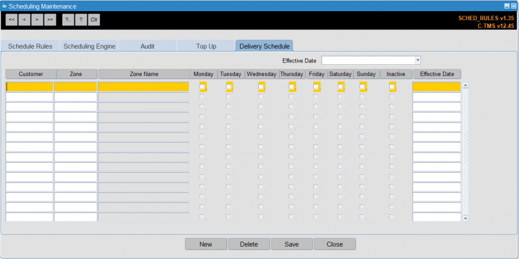Select the Top Up tab
Screen dimensions: 519x259
(206, 46)
